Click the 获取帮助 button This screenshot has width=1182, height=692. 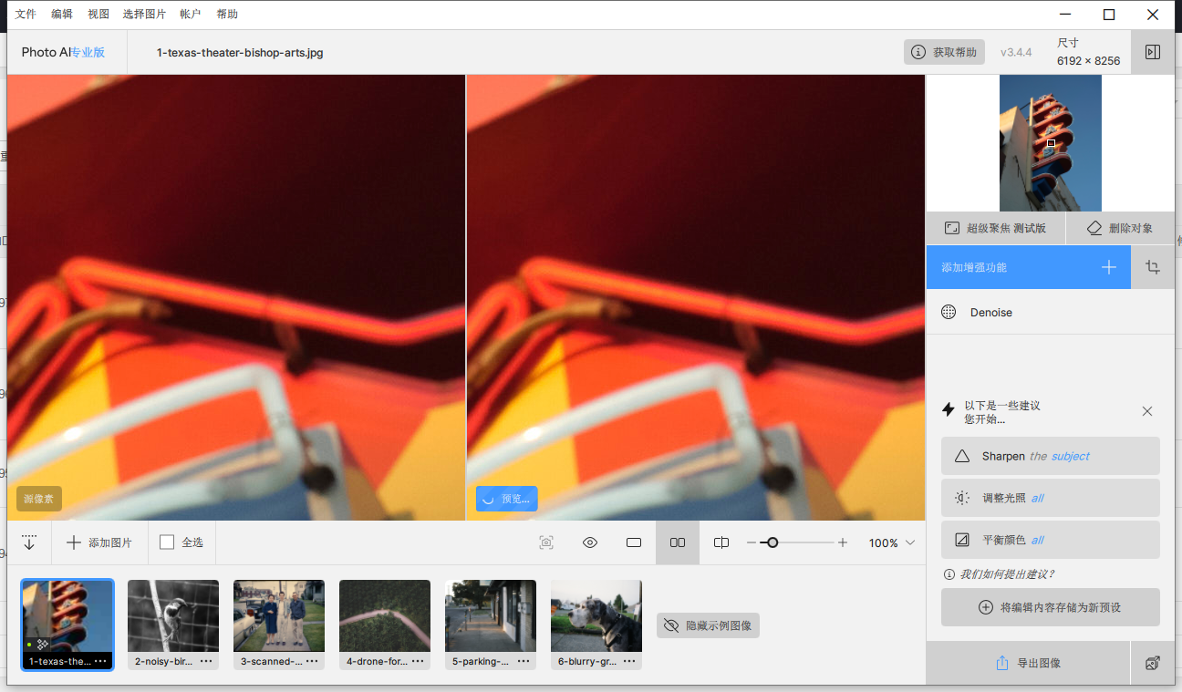(945, 52)
